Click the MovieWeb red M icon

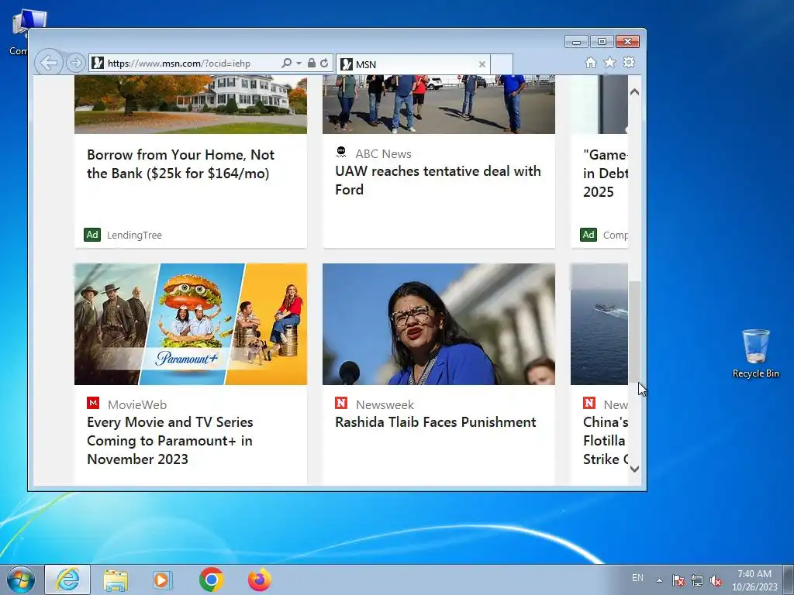[x=93, y=403]
